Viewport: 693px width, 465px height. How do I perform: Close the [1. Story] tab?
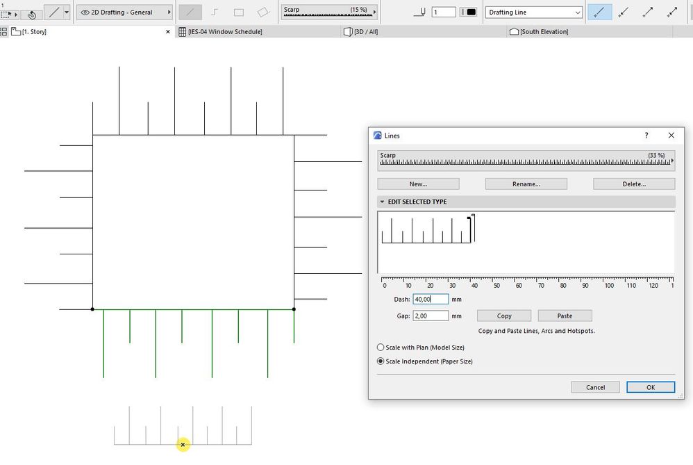(168, 32)
